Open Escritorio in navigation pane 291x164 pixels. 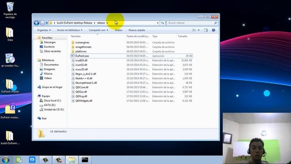pyautogui.click(x=49, y=46)
